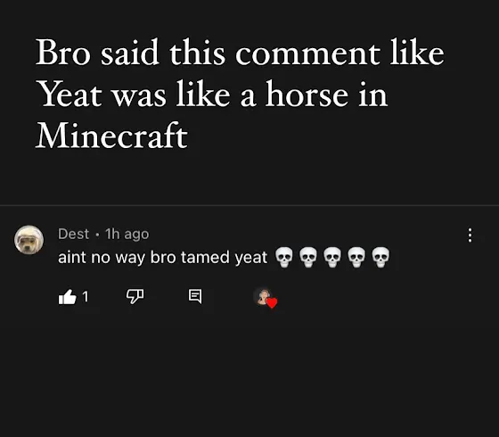This screenshot has height=437, width=499.
Task: Click the middle third skull emoji
Action: 332,257
